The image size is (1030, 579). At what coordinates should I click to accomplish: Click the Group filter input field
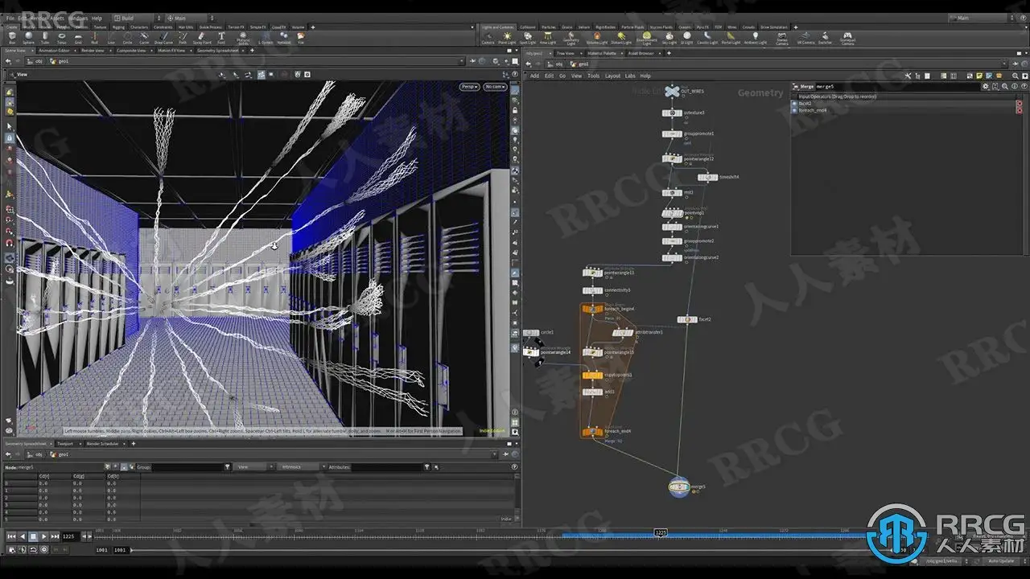tap(189, 466)
